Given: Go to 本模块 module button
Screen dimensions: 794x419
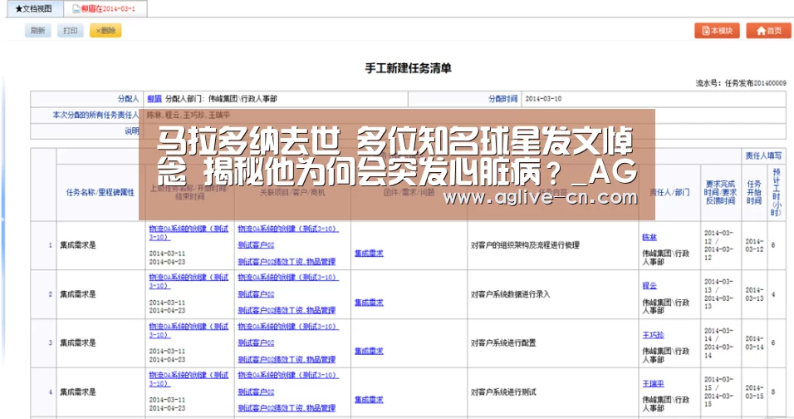Looking at the screenshot, I should click(x=717, y=31).
